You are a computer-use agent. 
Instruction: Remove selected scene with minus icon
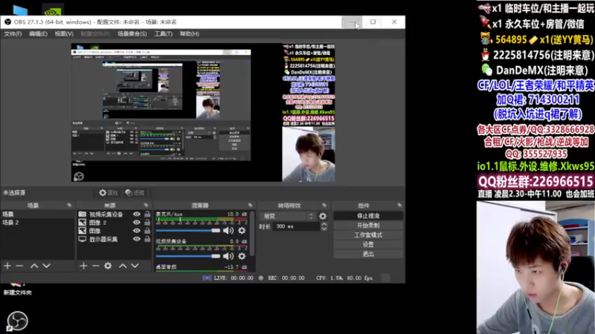click(20, 266)
